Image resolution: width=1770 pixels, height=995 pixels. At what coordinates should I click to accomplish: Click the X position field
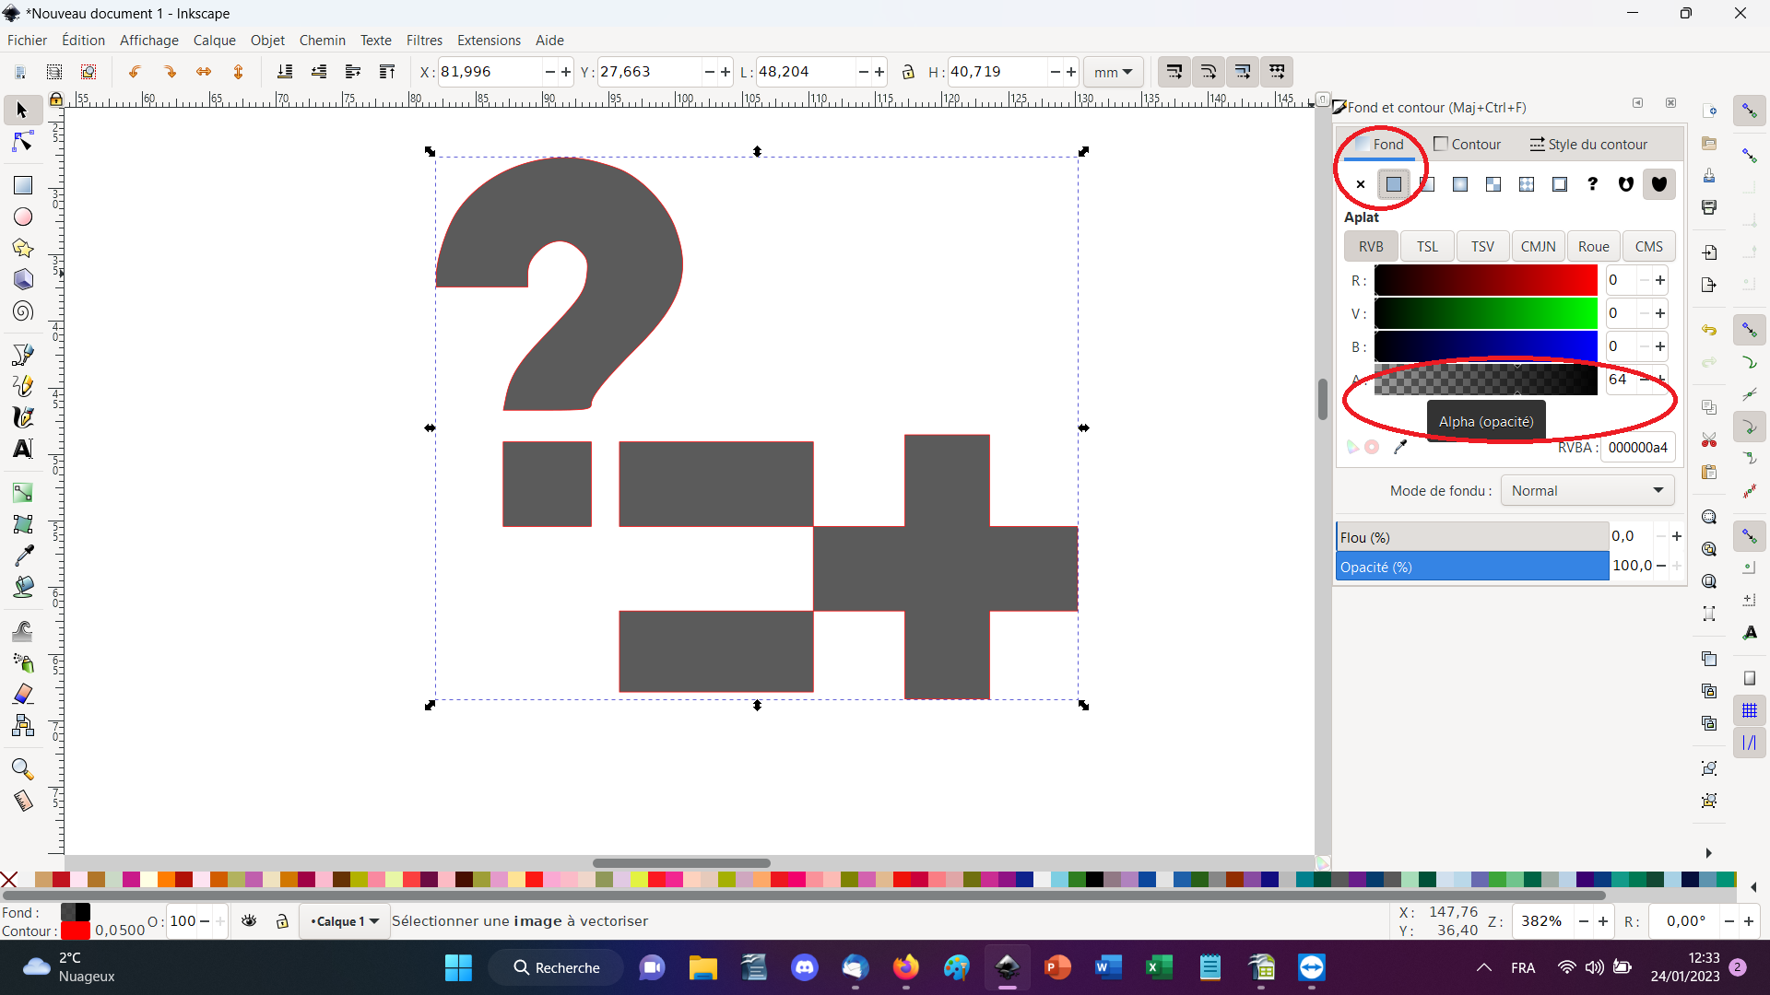click(490, 72)
